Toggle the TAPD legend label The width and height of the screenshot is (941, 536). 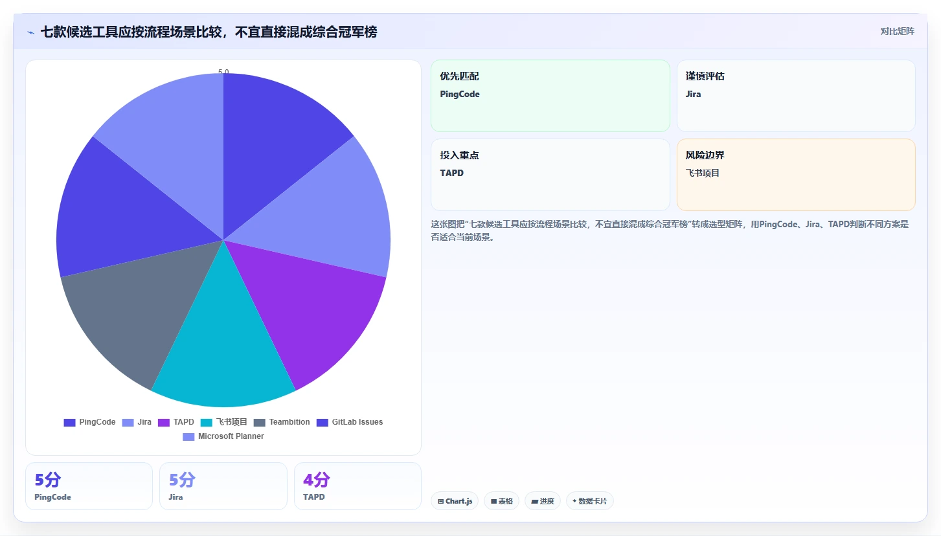click(184, 422)
